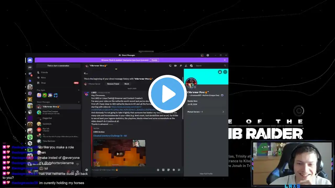Open the emoji picker
335x188 pixels.
[x=174, y=170]
